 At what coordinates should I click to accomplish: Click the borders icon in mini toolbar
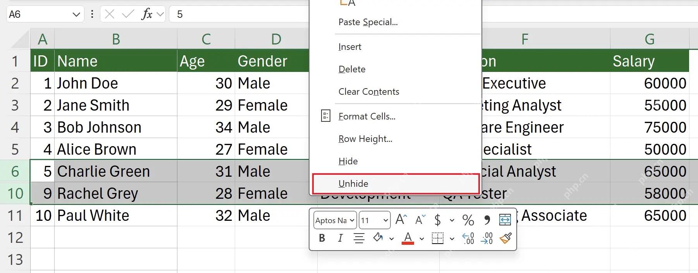pyautogui.click(x=438, y=238)
